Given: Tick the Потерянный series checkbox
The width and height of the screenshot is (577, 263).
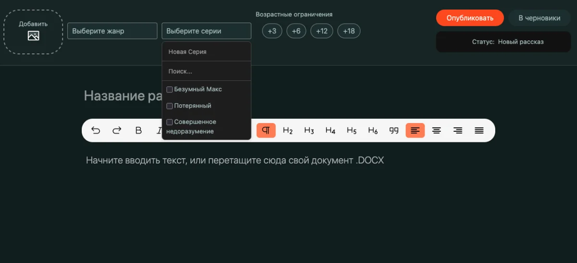Looking at the screenshot, I should pos(170,106).
